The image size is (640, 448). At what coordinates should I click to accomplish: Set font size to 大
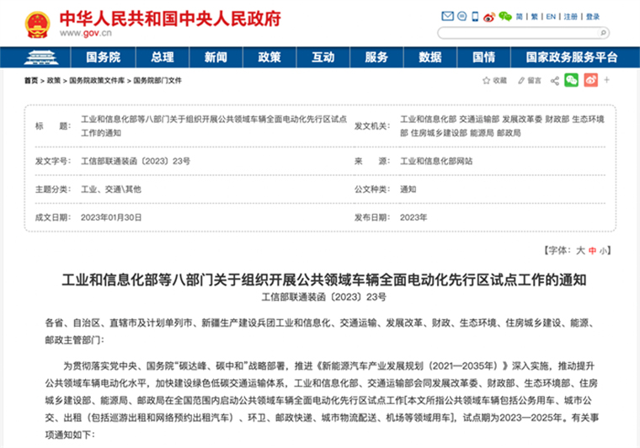point(580,250)
